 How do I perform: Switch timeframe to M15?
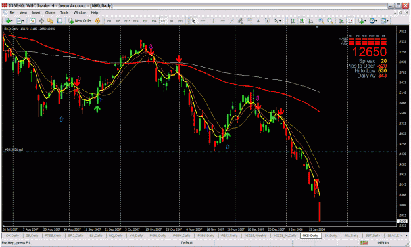127,20
